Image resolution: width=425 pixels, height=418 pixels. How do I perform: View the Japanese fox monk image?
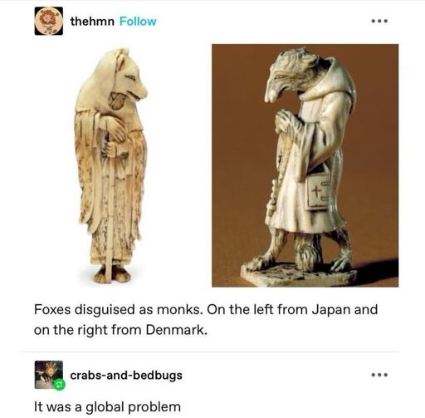click(x=111, y=165)
